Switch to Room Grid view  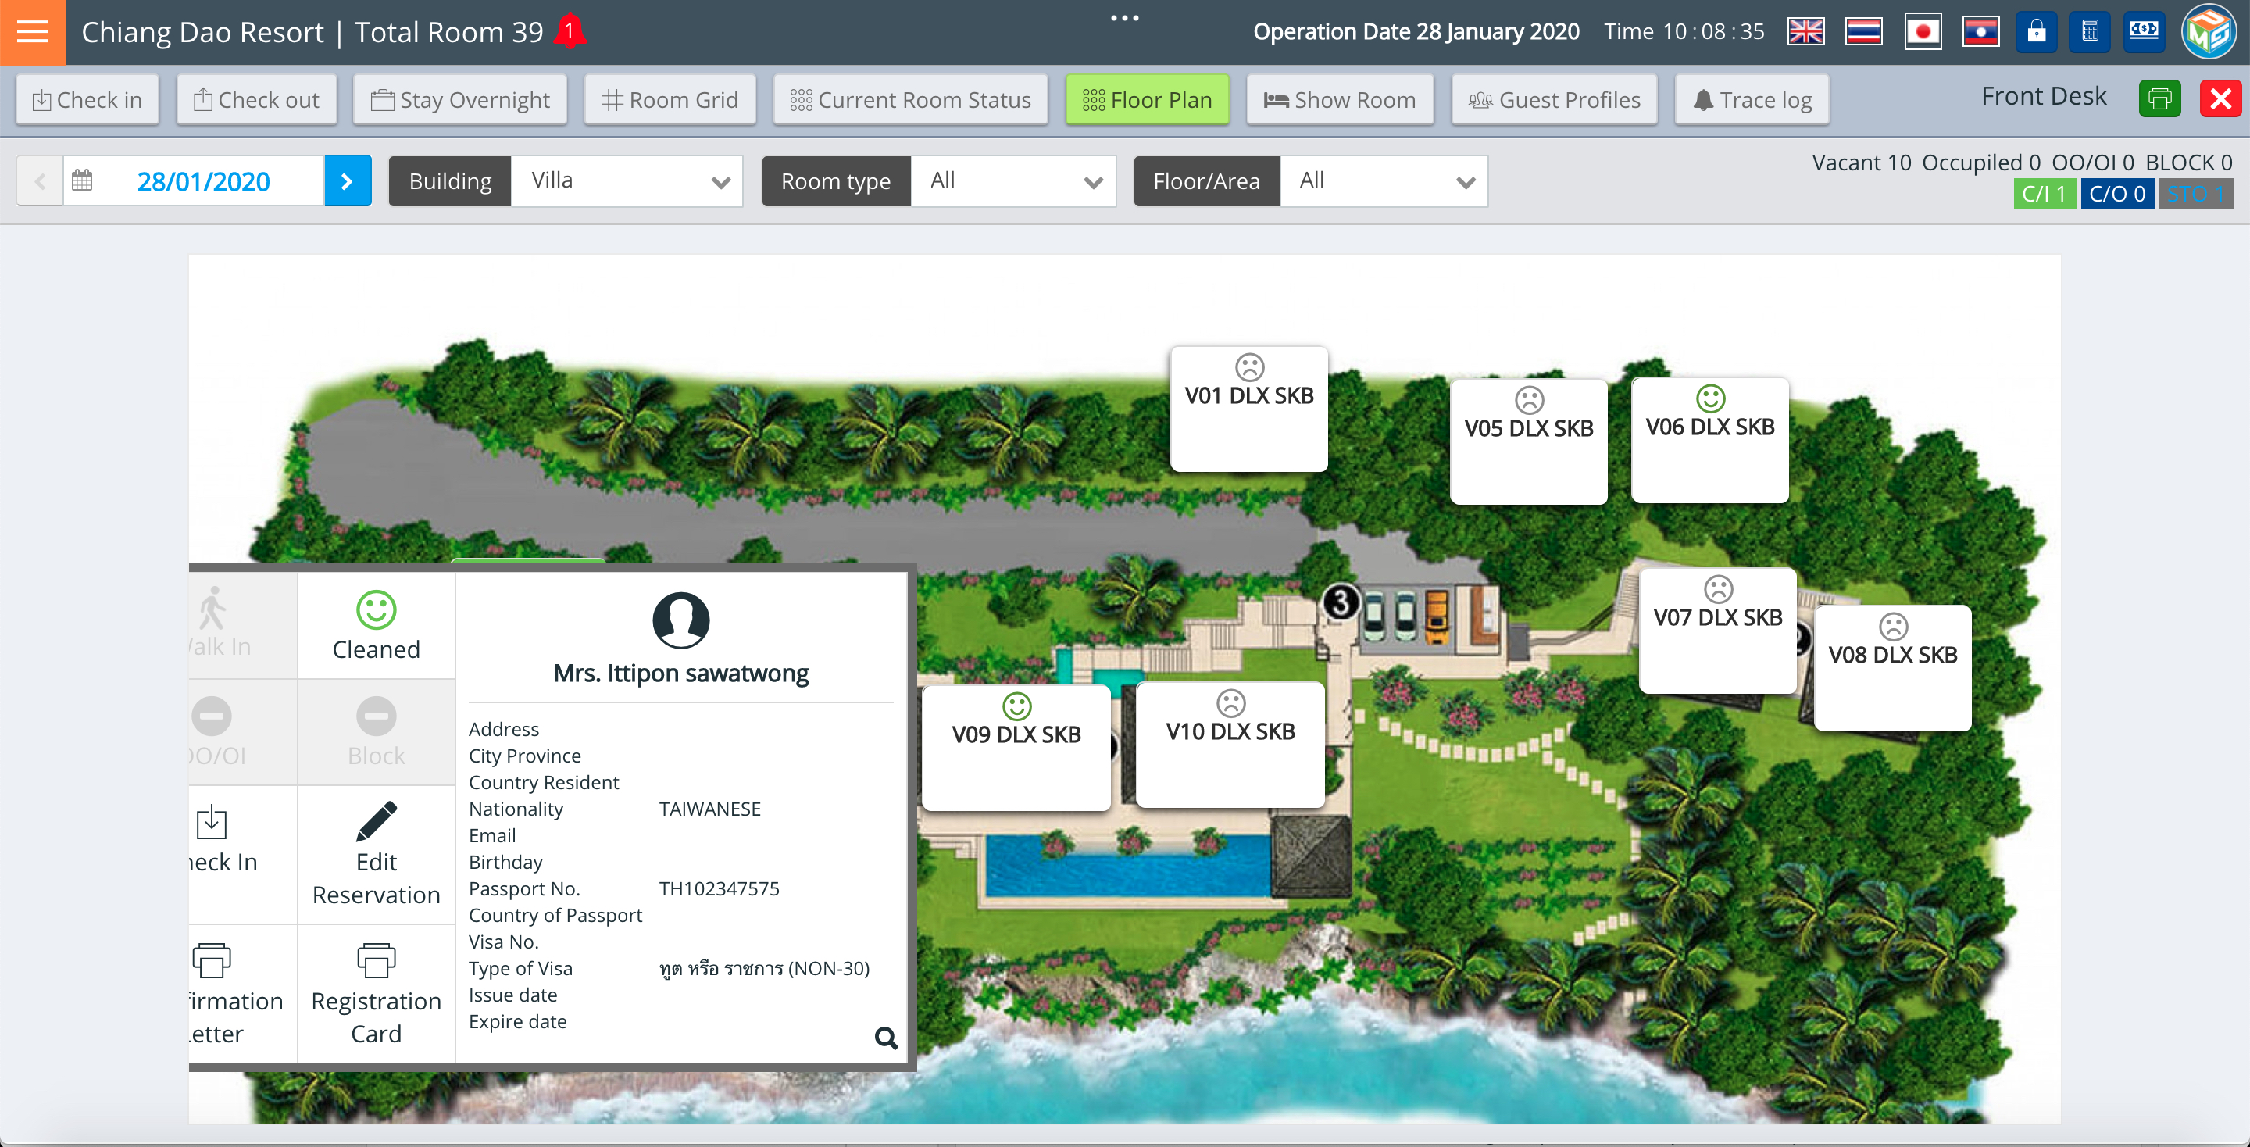[x=670, y=99]
